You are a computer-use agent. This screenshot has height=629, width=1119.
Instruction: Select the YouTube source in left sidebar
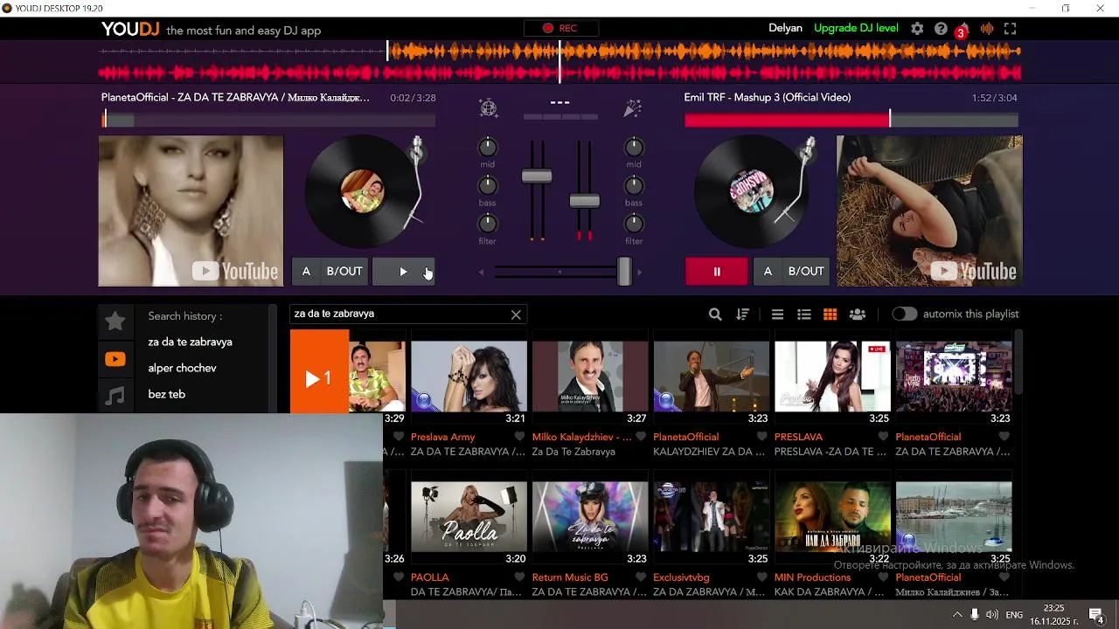click(x=115, y=359)
